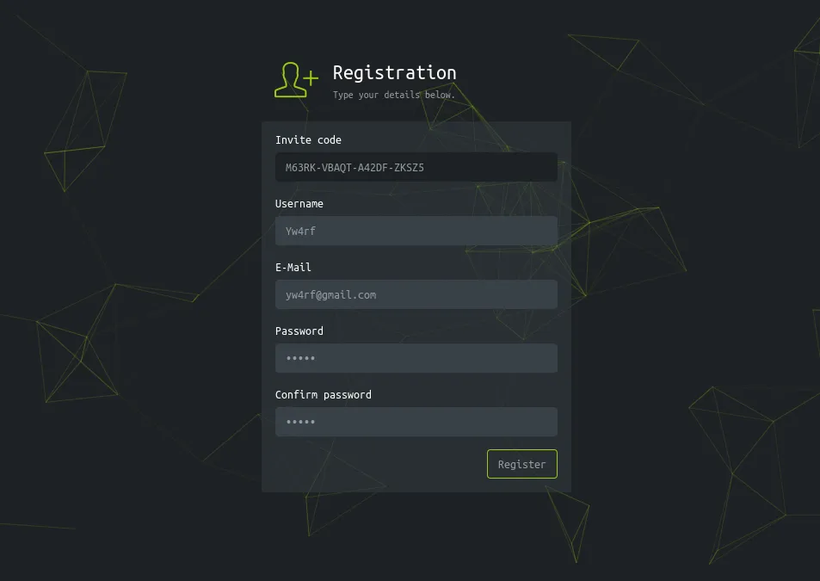Click the Registration heading text
Image resolution: width=820 pixels, height=581 pixels.
[x=394, y=73]
